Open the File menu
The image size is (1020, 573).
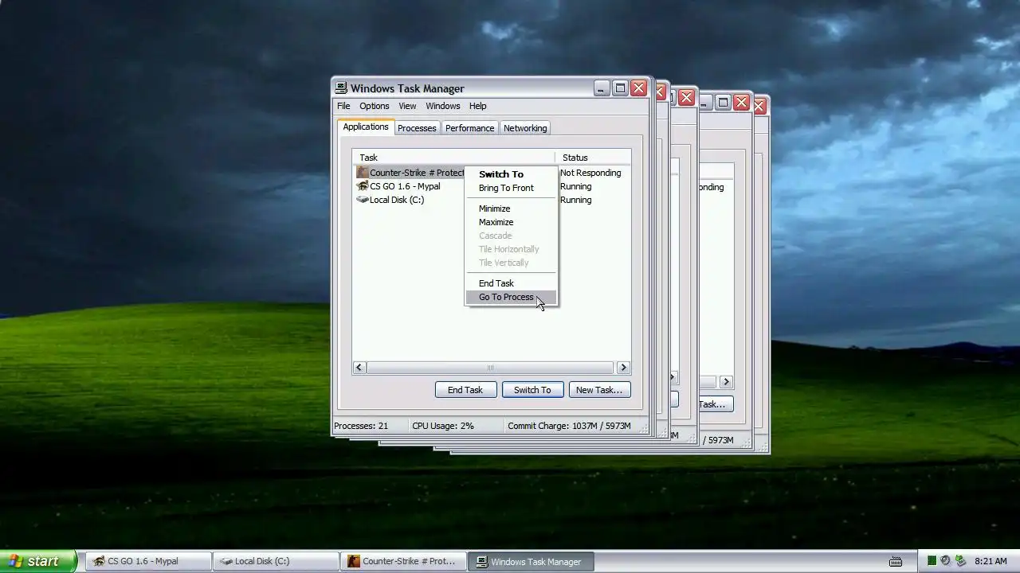(x=343, y=106)
